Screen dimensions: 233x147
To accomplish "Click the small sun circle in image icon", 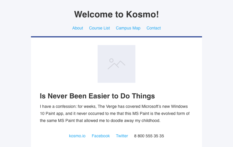I will (111, 60).
